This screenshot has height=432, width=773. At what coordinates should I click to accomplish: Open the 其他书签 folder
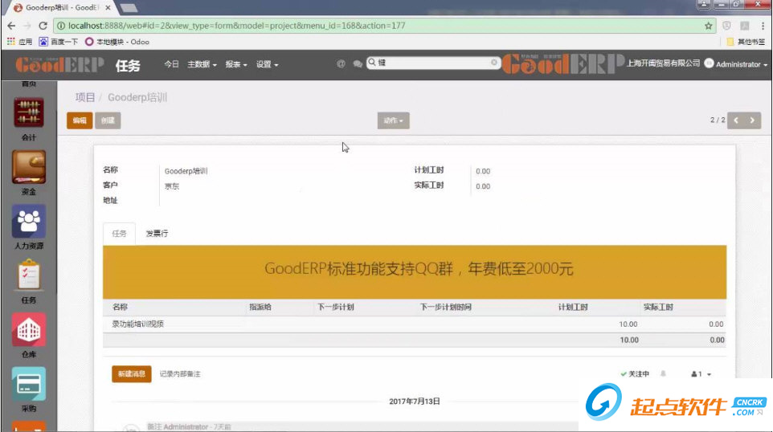[x=746, y=42]
